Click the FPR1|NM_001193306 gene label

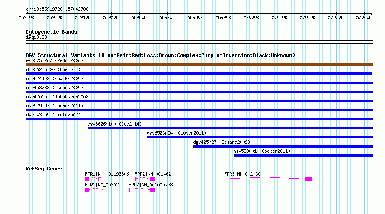click(x=107, y=174)
